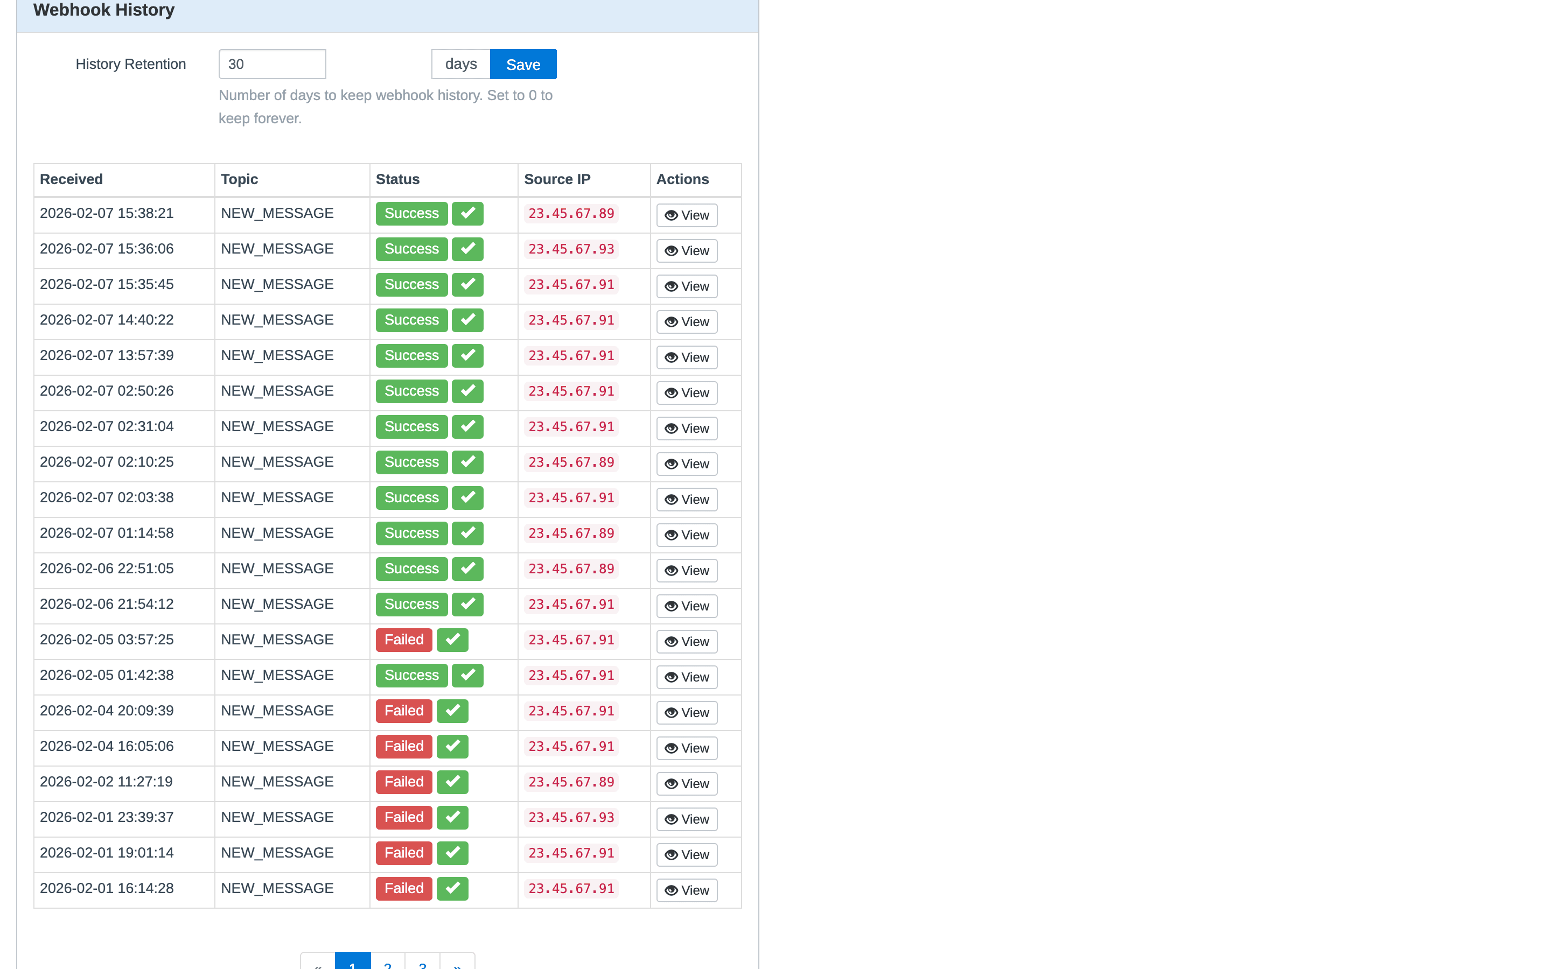The image size is (1551, 969).
Task: Open View for the 2026-02-06 22:51:05 entry
Action: click(x=687, y=571)
